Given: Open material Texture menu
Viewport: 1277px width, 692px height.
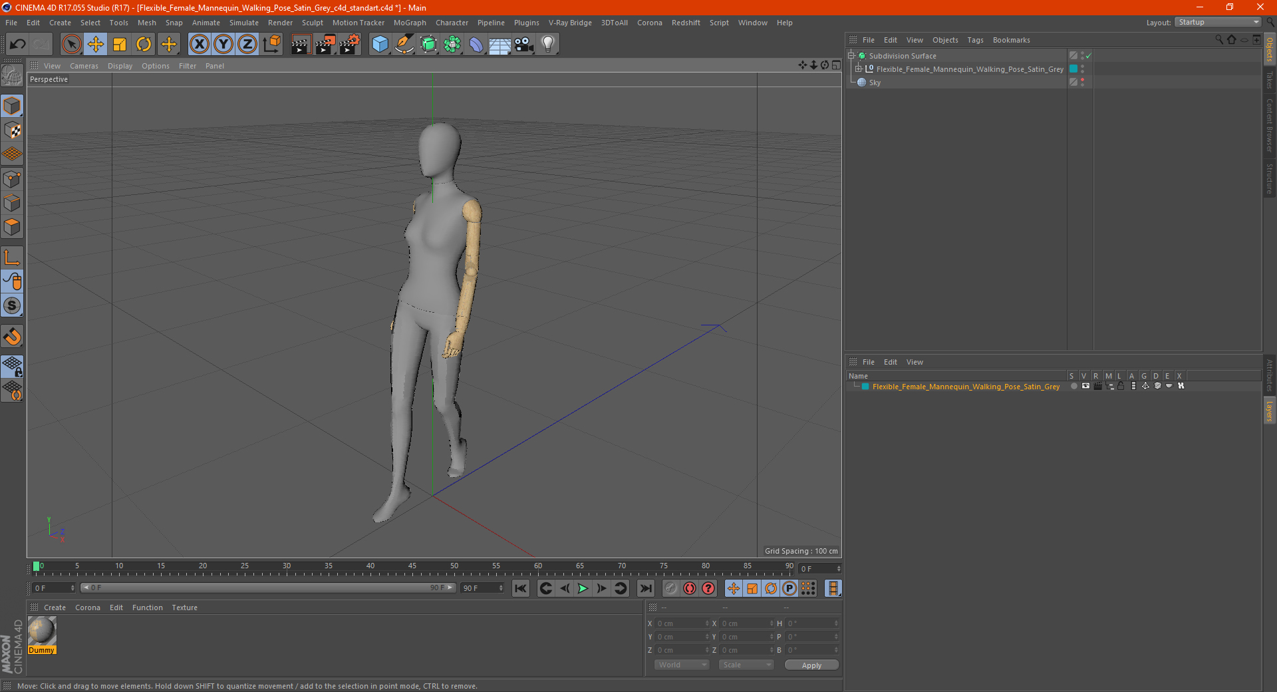Looking at the screenshot, I should [184, 607].
